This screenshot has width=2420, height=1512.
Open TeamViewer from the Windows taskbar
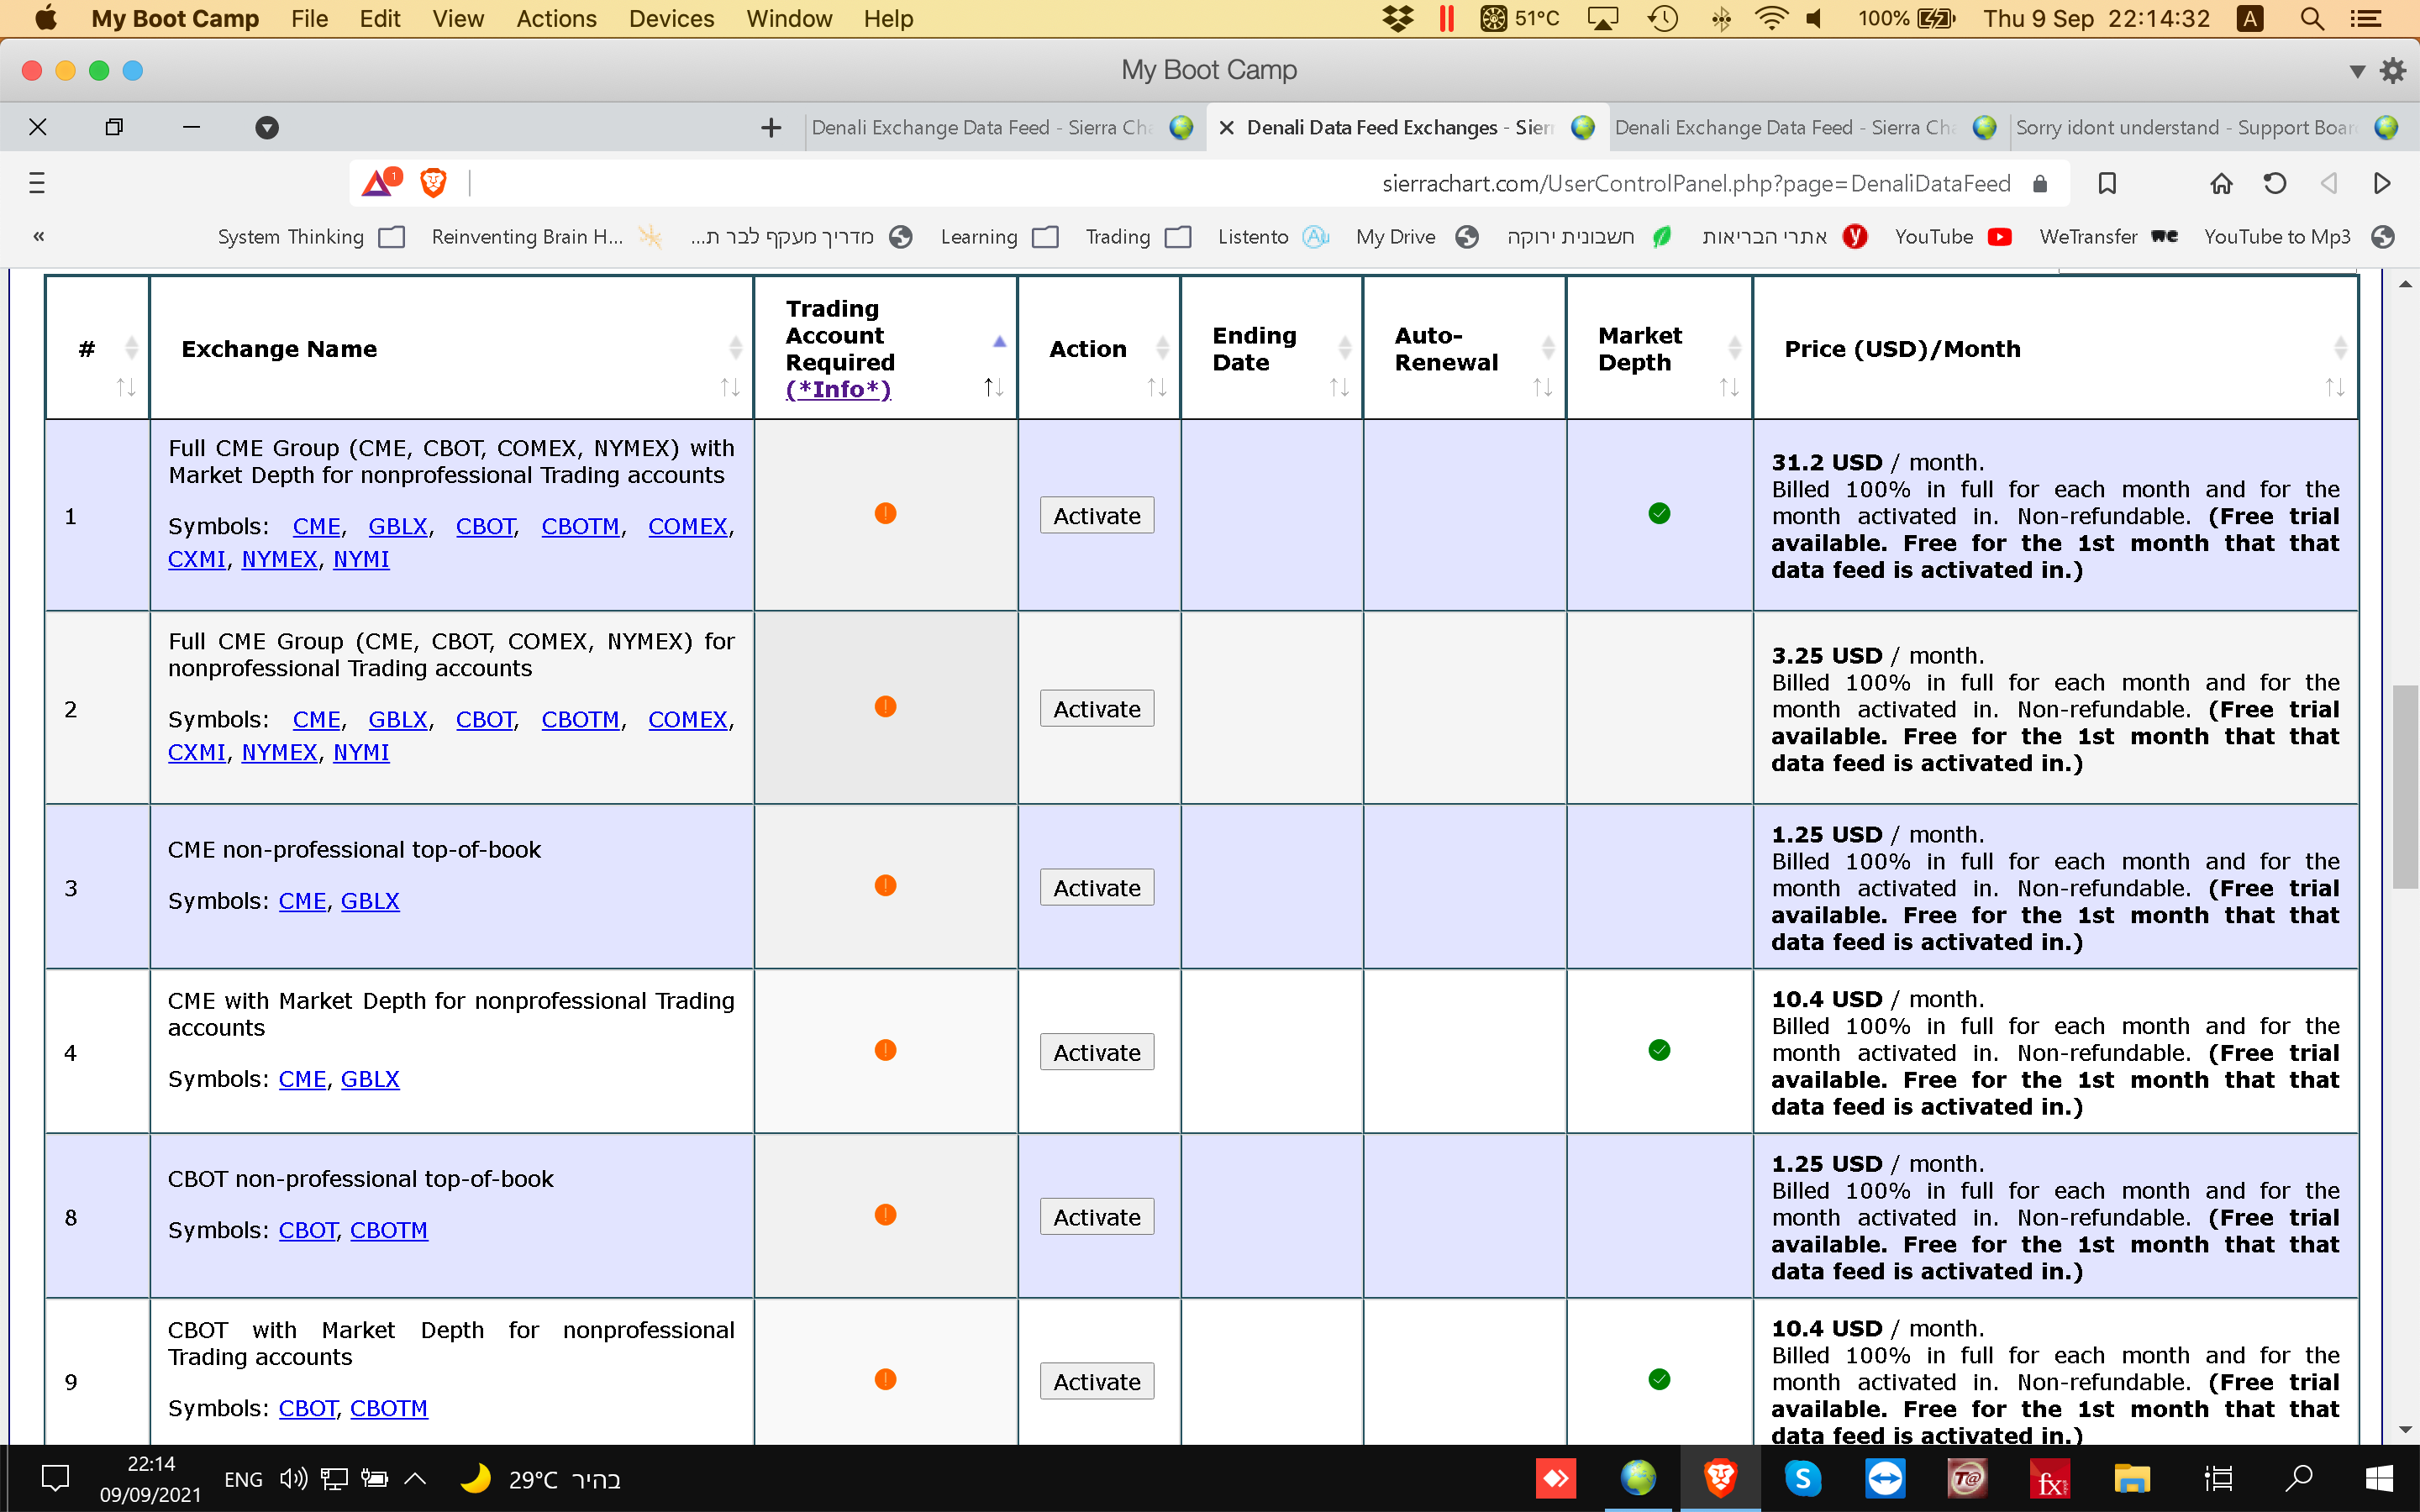[x=1885, y=1478]
